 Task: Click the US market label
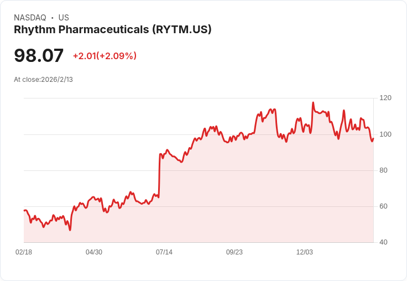coord(64,18)
